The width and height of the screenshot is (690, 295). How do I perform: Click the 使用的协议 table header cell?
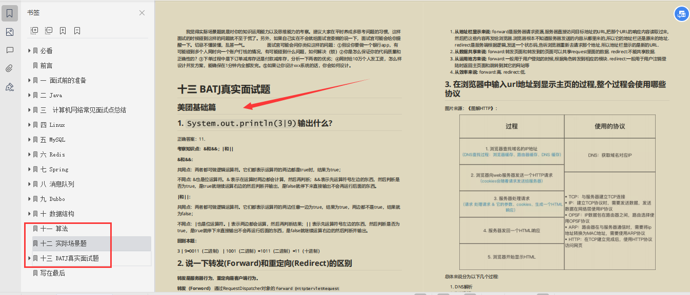610,126
